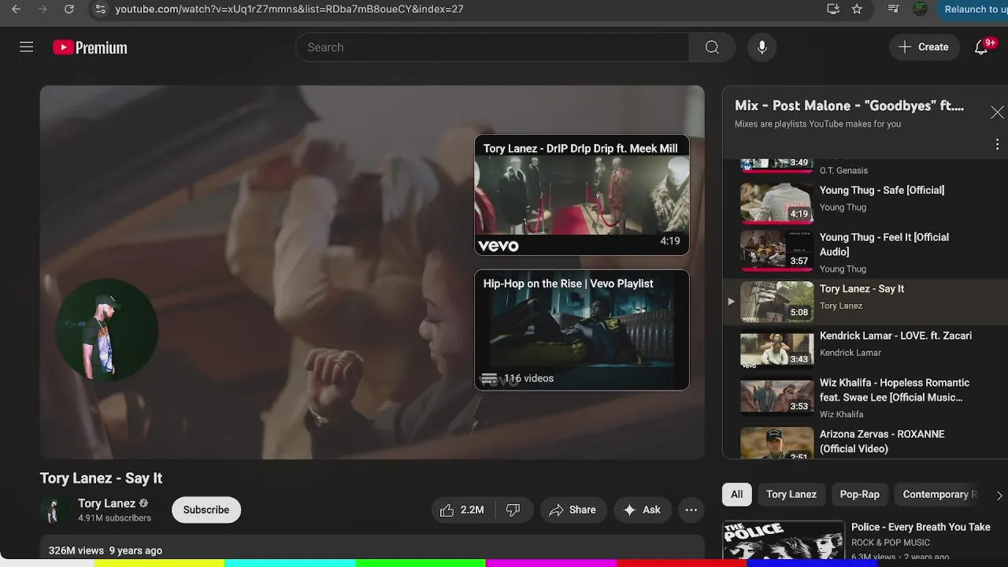Viewport: 1008px width, 567px height.
Task: Reload the page in browser
Action: click(x=69, y=9)
